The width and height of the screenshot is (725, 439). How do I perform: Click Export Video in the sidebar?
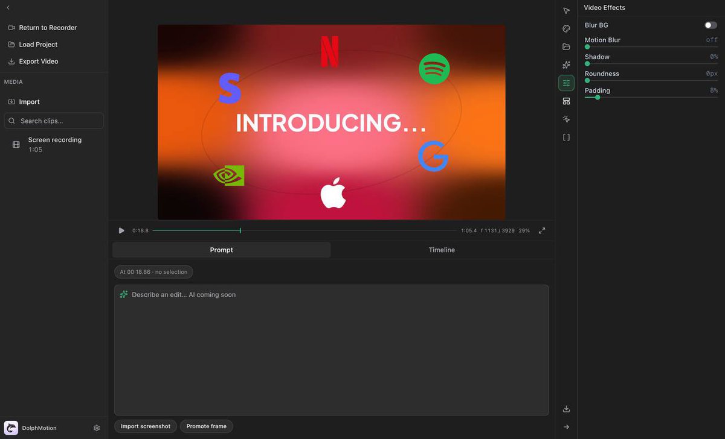tap(33, 62)
